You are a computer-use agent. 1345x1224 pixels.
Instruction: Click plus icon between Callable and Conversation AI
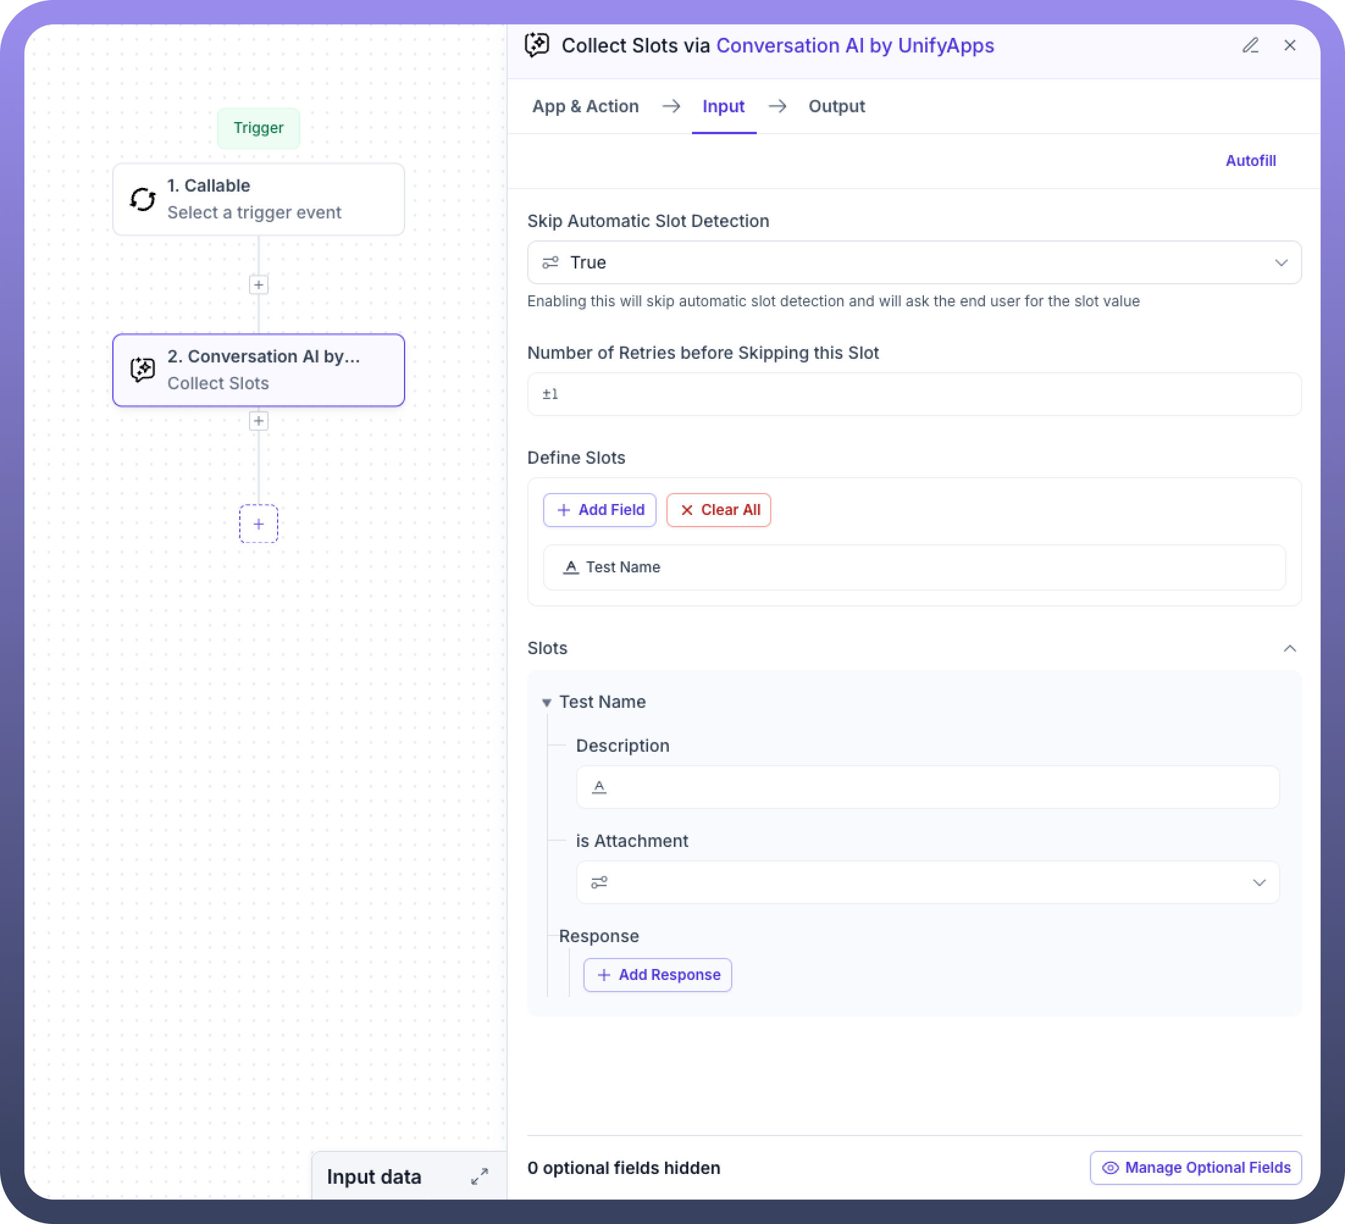point(259,285)
